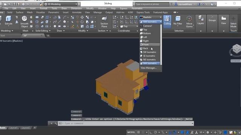241x135 pixels.
Task: Open the View panel button
Action: (223, 20)
